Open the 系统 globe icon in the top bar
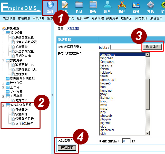Viewport: 165px width, 154px height. [50, 5]
